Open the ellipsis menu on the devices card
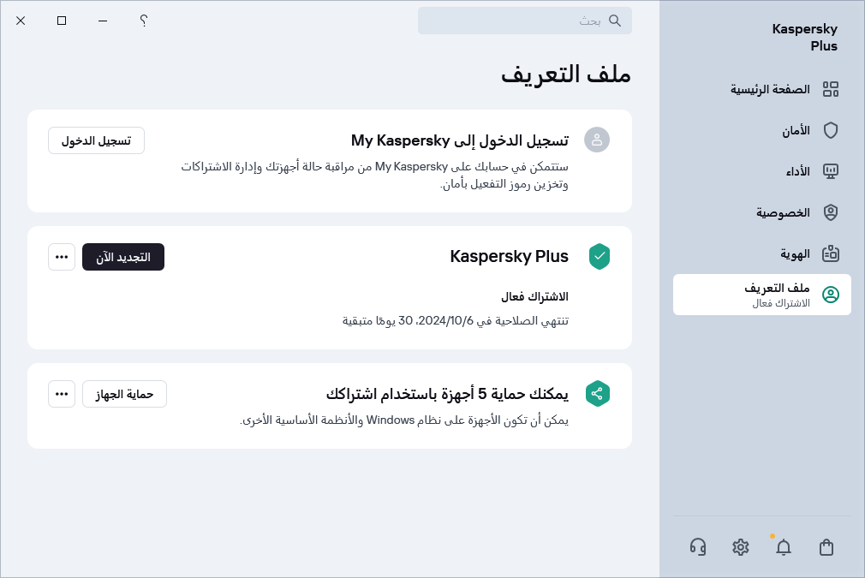865x578 pixels. [x=62, y=394]
